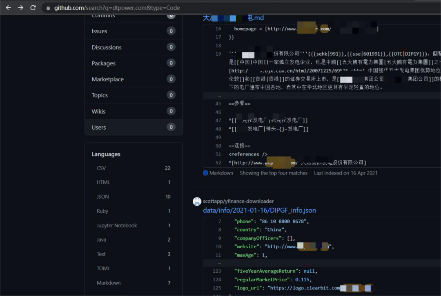Filter results by Java language
The image size is (441, 296).
pyautogui.click(x=134, y=240)
